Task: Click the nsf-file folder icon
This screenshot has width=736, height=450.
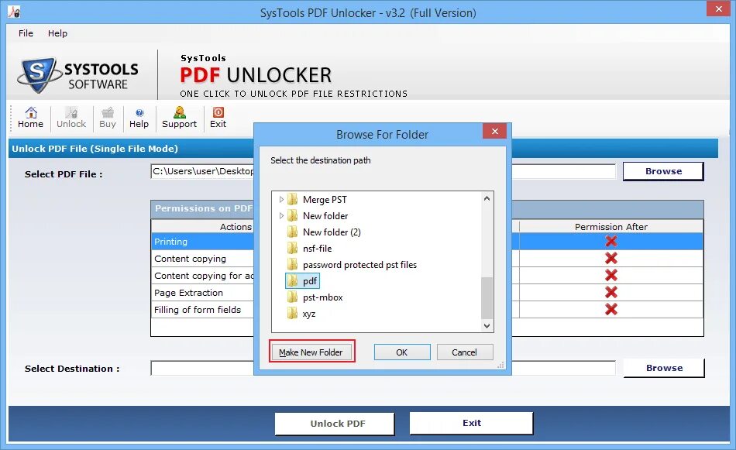Action: pyautogui.click(x=292, y=248)
